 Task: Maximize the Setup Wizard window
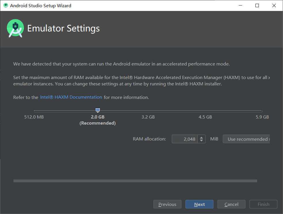[x=257, y=5]
